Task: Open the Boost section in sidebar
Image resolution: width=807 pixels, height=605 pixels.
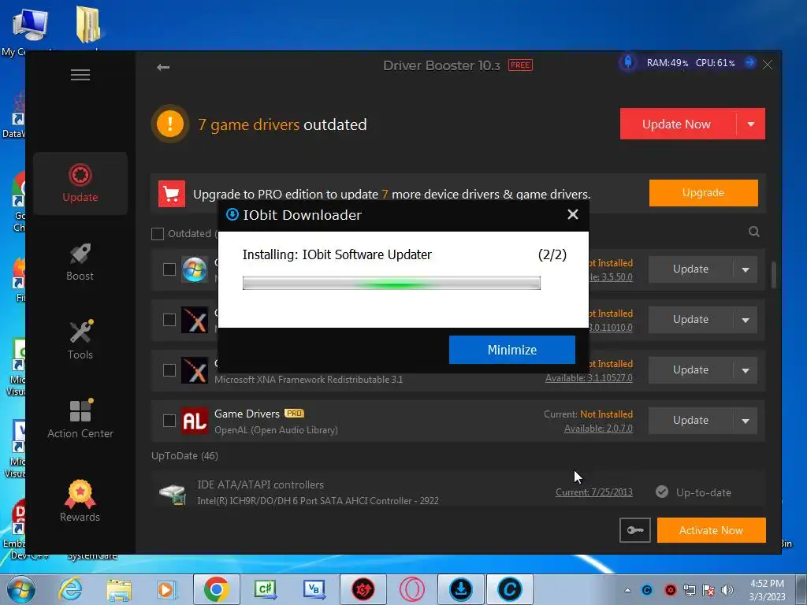Action: [80, 262]
